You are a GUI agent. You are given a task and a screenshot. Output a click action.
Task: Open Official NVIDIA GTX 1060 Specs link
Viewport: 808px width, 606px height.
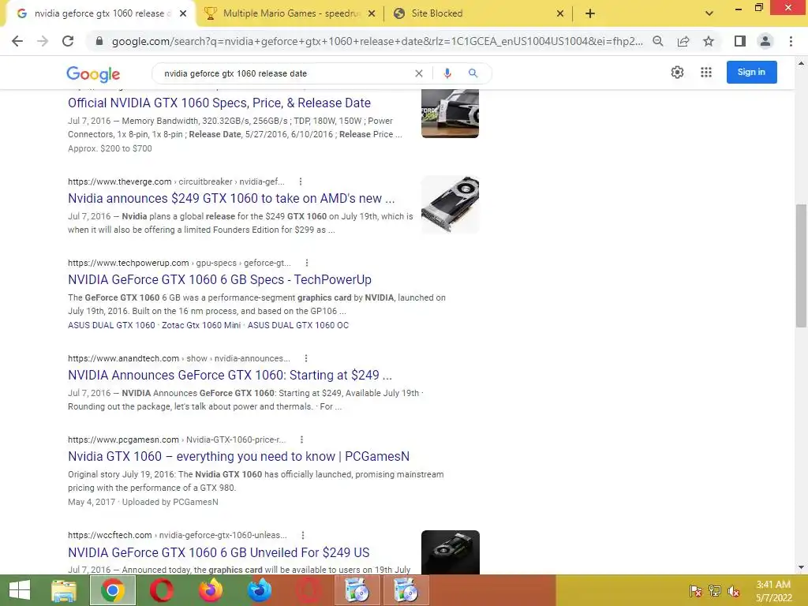219,103
